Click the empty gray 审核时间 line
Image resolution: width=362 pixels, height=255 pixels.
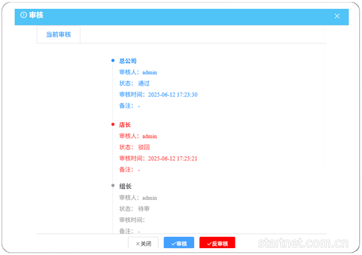click(x=132, y=220)
